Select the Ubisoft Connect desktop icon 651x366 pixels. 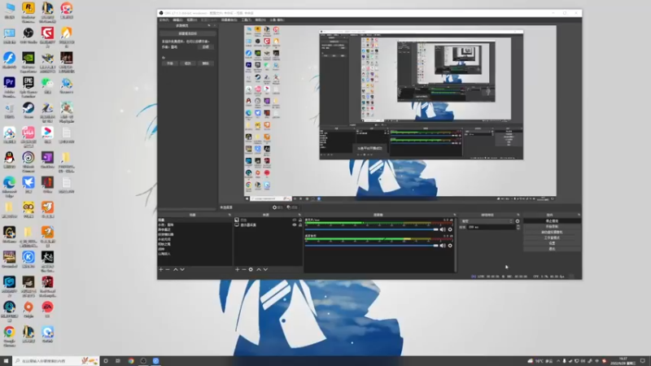tap(28, 161)
